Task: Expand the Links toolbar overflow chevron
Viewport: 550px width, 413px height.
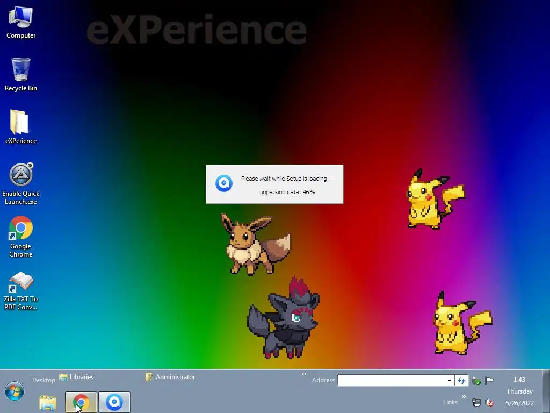Action: pos(464,396)
